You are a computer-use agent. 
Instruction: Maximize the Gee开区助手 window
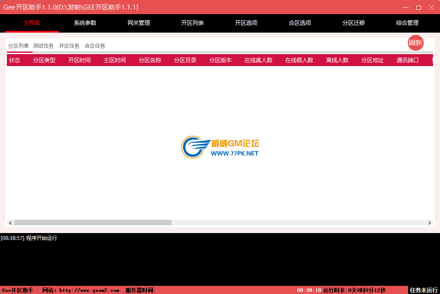tap(419, 7)
